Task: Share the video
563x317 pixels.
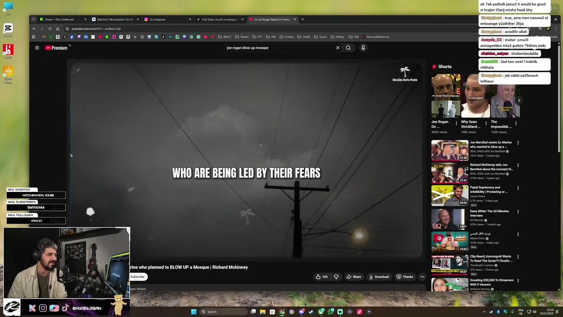Action: click(354, 276)
